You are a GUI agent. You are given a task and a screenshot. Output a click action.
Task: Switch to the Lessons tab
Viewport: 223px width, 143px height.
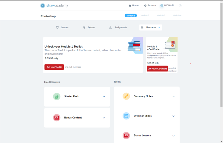(x=62, y=27)
